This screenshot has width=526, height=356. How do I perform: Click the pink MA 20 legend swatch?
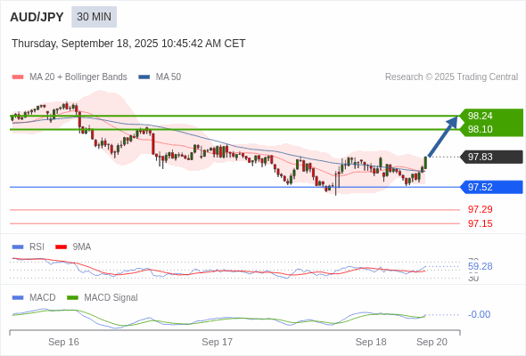[18, 77]
